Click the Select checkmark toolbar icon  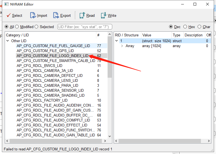coord(9,15)
